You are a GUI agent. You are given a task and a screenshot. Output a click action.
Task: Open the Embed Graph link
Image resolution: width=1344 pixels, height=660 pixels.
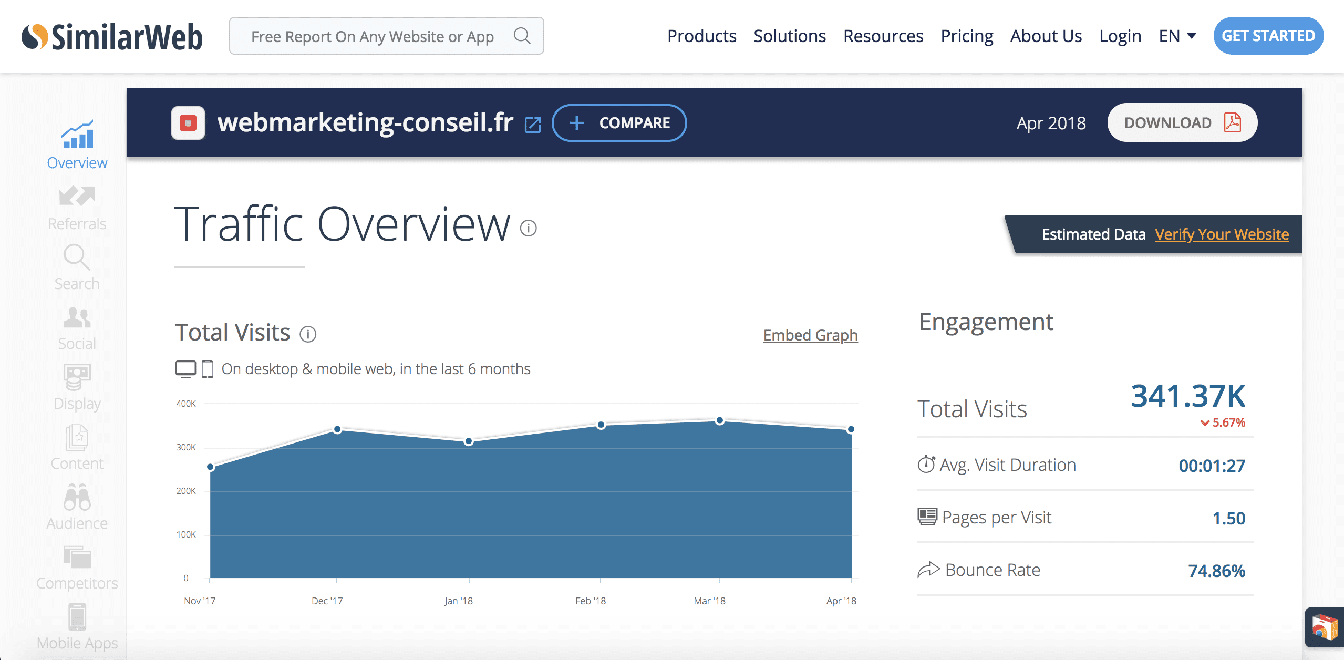click(810, 335)
